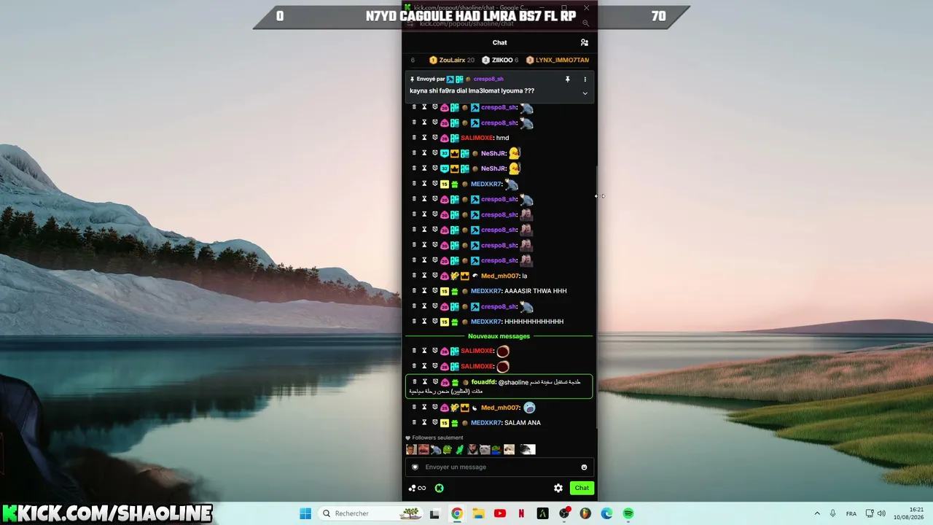Open Microsoft Edge from taskbar
This screenshot has width=933, height=525.
click(606, 513)
